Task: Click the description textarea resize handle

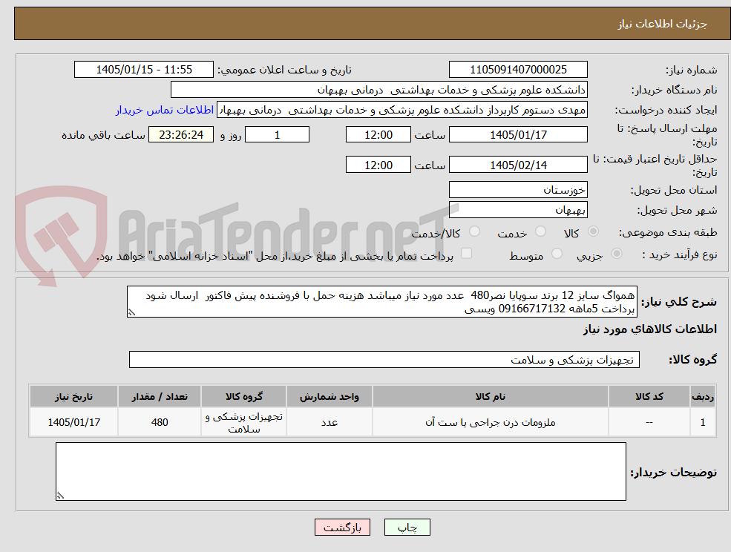Action: (131, 312)
